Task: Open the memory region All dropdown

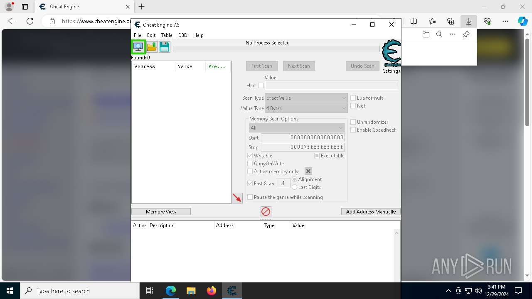Action: coord(296,127)
